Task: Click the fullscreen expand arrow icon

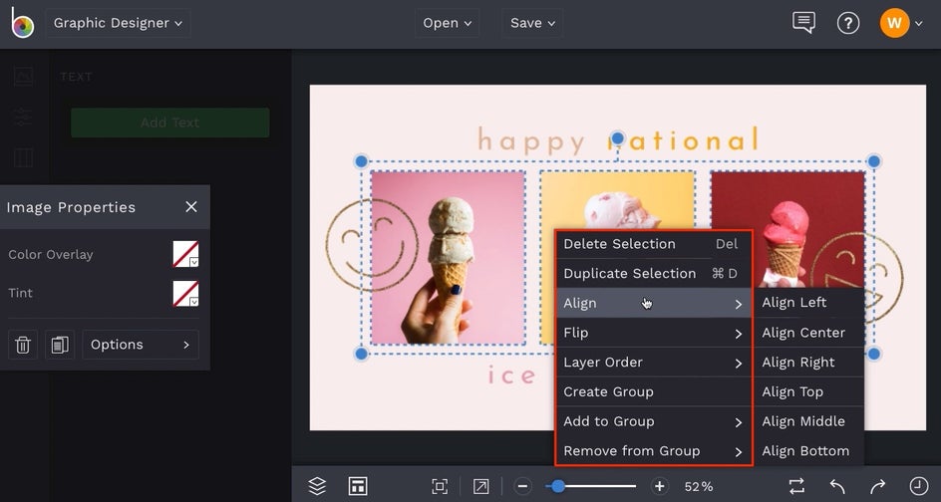Action: pos(480,486)
